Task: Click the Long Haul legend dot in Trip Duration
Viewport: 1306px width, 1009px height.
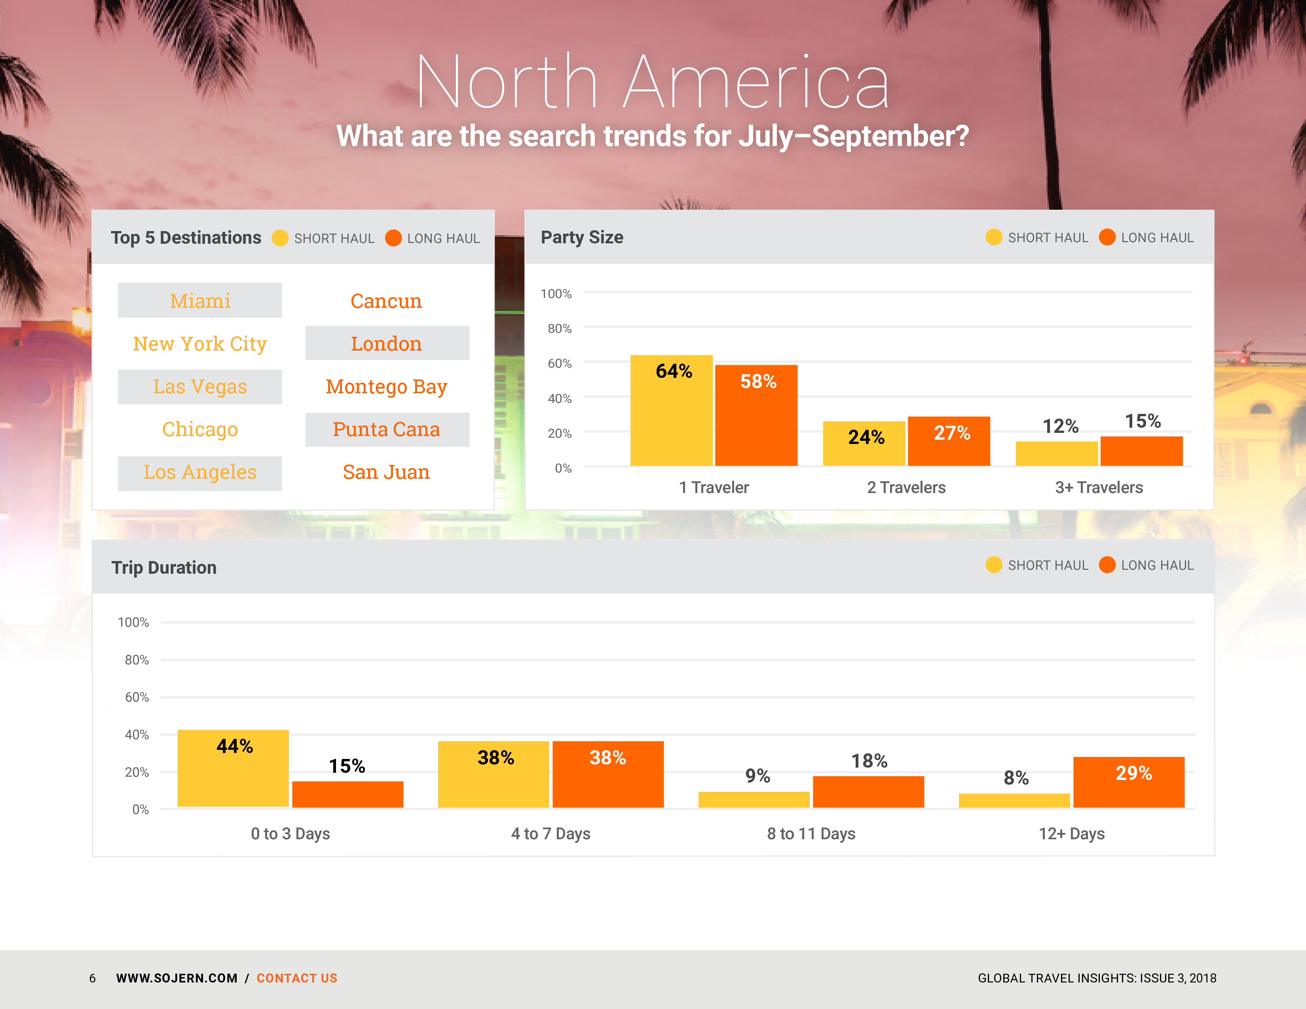Action: click(1107, 565)
